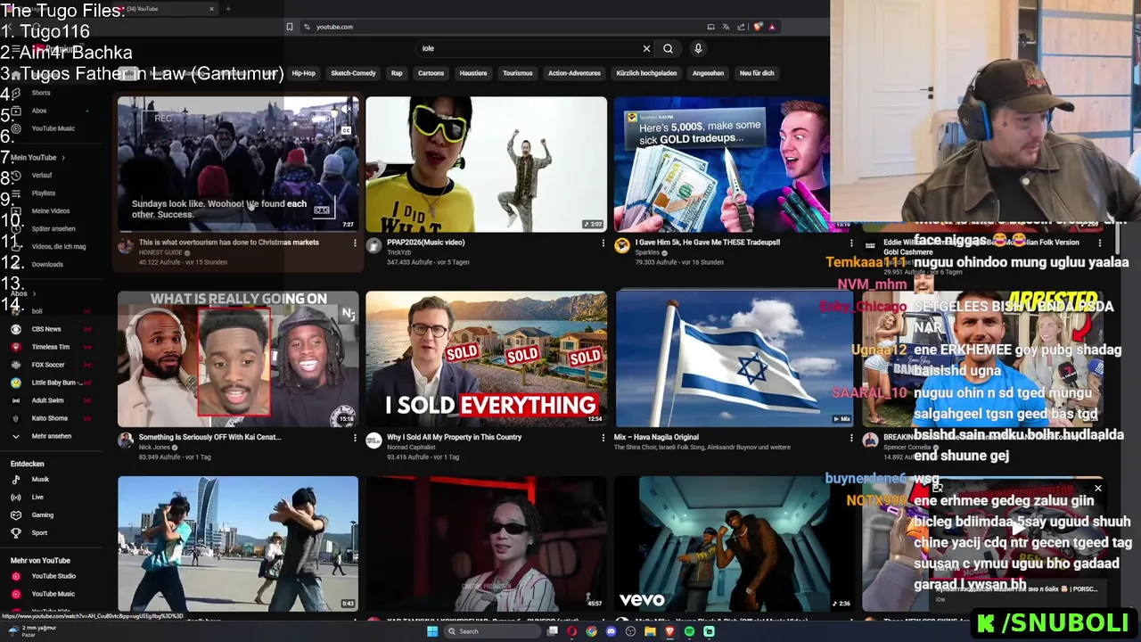1141x642 pixels.
Task: Open the HONEST GUIDE channel link
Action: [161, 252]
